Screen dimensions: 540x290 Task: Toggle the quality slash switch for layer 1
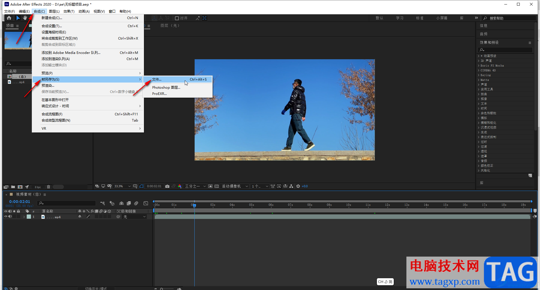pos(88,216)
